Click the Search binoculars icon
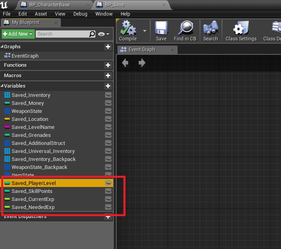Screen dimensions: 281x249 click(210, 29)
